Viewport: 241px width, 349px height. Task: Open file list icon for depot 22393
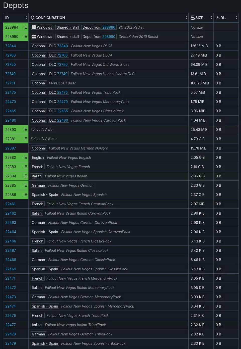click(x=25, y=129)
